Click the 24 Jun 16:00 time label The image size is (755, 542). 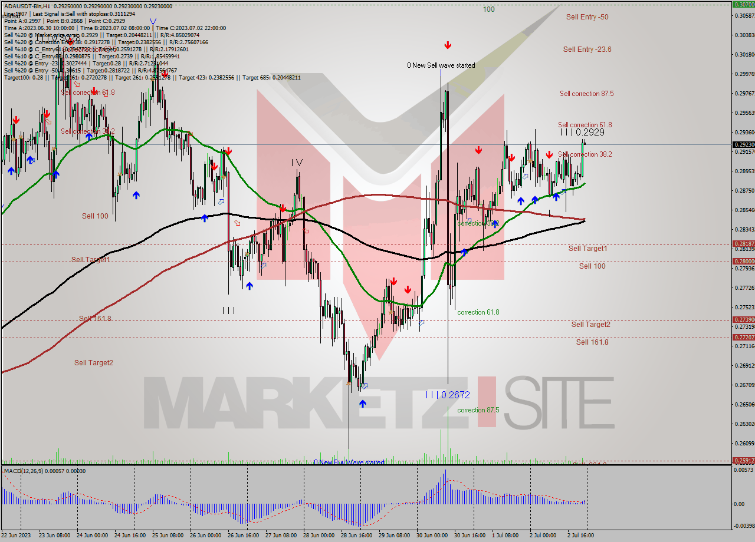(x=130, y=535)
